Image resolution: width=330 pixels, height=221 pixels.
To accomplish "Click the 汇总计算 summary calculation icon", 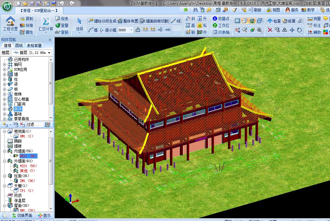I will click(46, 24).
